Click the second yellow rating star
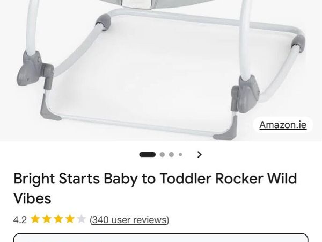 point(47,219)
